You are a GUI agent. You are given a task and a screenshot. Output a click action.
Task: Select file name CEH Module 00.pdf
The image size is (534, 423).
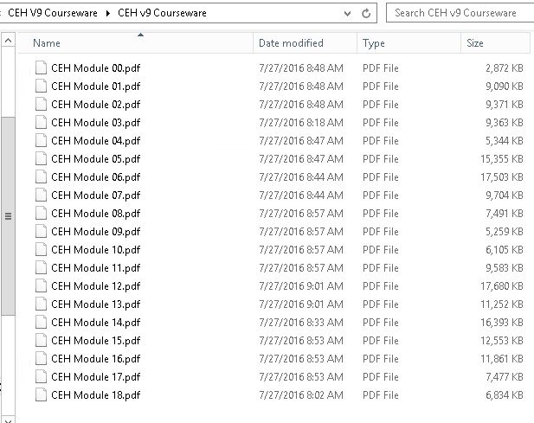(x=96, y=68)
